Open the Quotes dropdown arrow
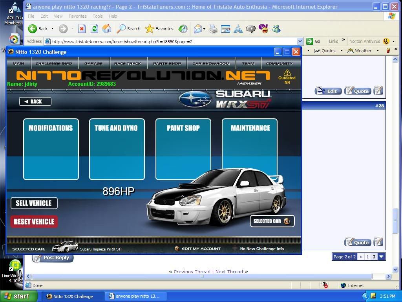This screenshot has width=402, height=302. [342, 51]
